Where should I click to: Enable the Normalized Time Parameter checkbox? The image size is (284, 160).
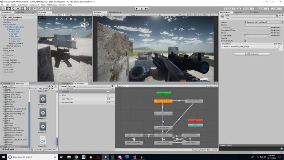point(269,30)
